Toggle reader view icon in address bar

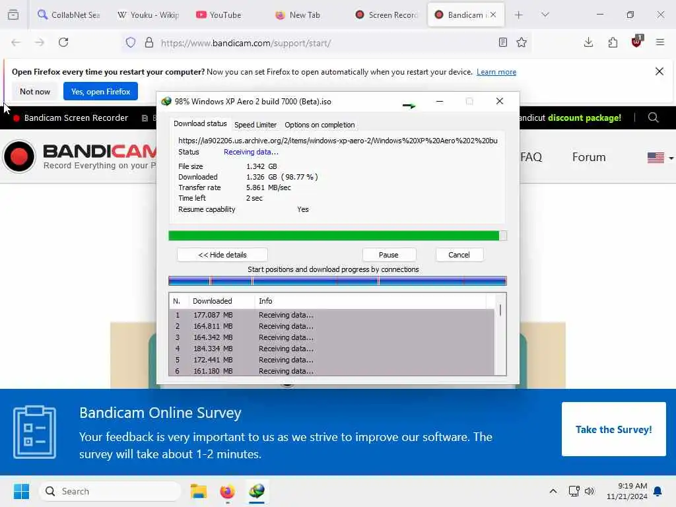tap(502, 42)
